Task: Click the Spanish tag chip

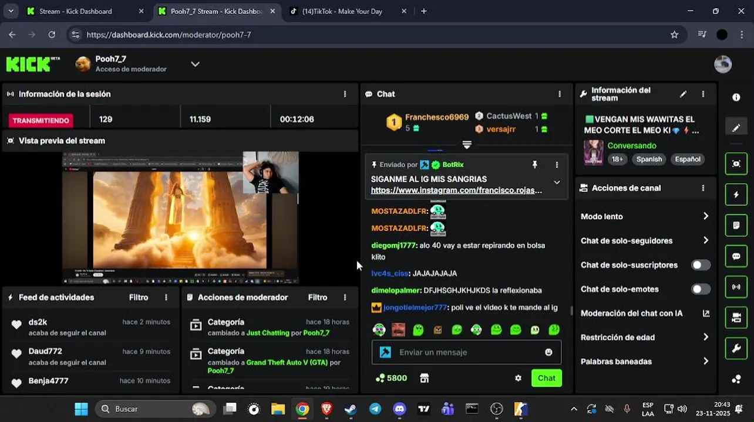Action: (x=649, y=159)
